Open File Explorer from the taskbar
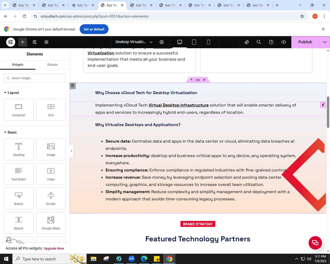 [x=94, y=259]
